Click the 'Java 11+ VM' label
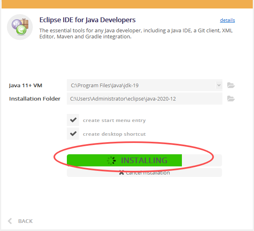This screenshot has height=231, width=254. (26, 85)
